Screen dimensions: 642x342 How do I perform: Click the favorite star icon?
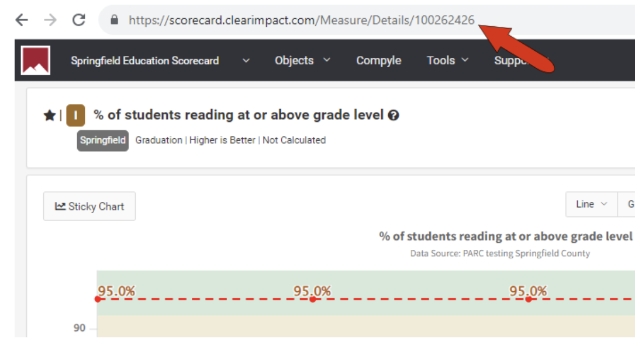pyautogui.click(x=49, y=116)
